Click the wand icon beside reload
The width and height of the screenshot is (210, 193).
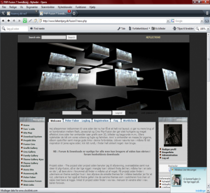point(30,21)
